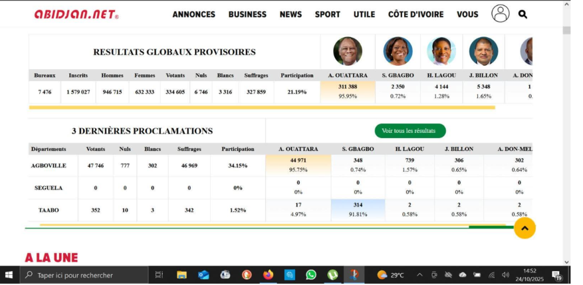Click the Abidjan.net logo
Image resolution: width=583 pixels, height=285 pixels.
(76, 15)
